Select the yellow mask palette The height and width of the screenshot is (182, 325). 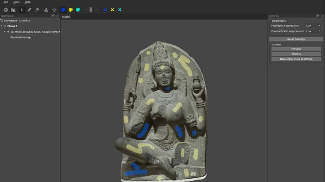(71, 10)
